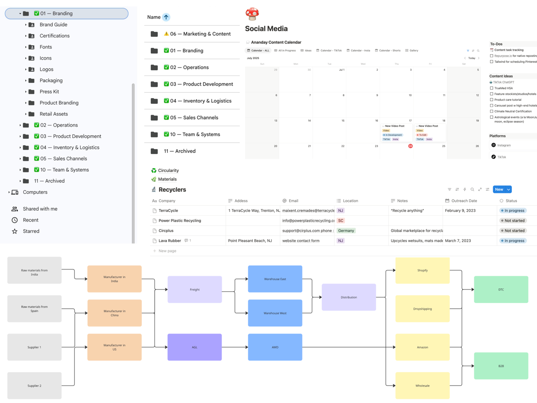
Task: Open the TerraCycle row in the Recyclers table
Action: coord(168,210)
